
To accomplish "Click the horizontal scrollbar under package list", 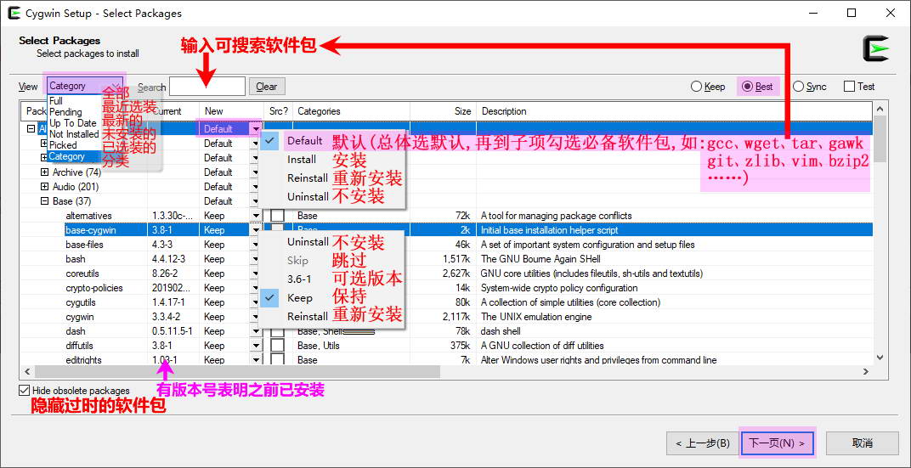I will pos(238,372).
